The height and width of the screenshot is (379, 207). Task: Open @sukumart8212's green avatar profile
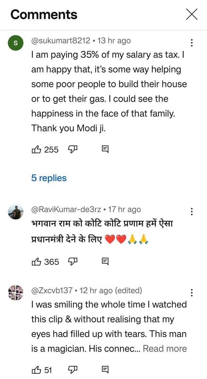pyautogui.click(x=15, y=44)
